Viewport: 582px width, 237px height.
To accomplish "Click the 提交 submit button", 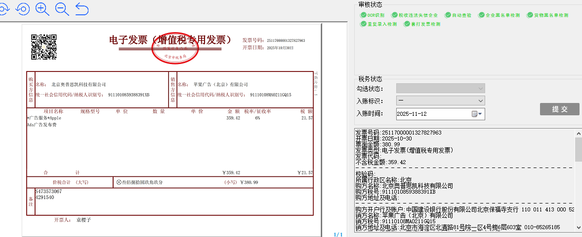I will [x=559, y=109].
